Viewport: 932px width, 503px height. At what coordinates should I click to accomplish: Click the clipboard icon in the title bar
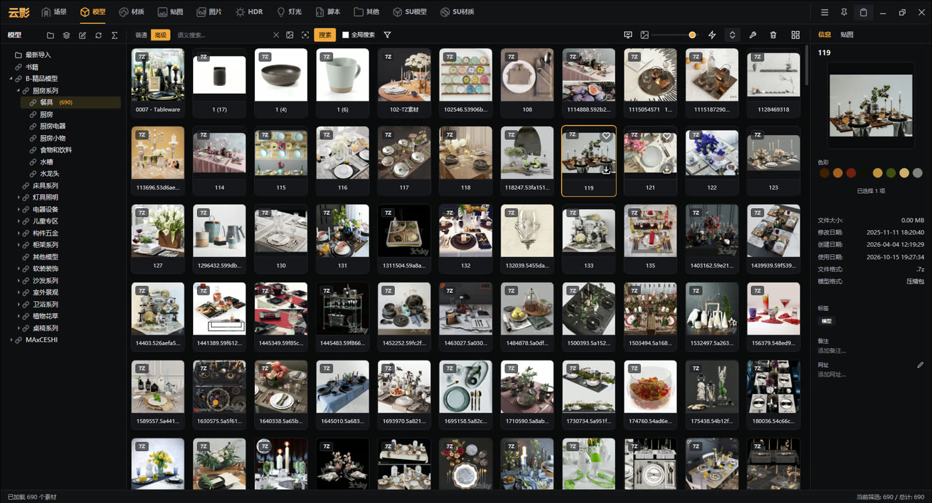tap(863, 13)
